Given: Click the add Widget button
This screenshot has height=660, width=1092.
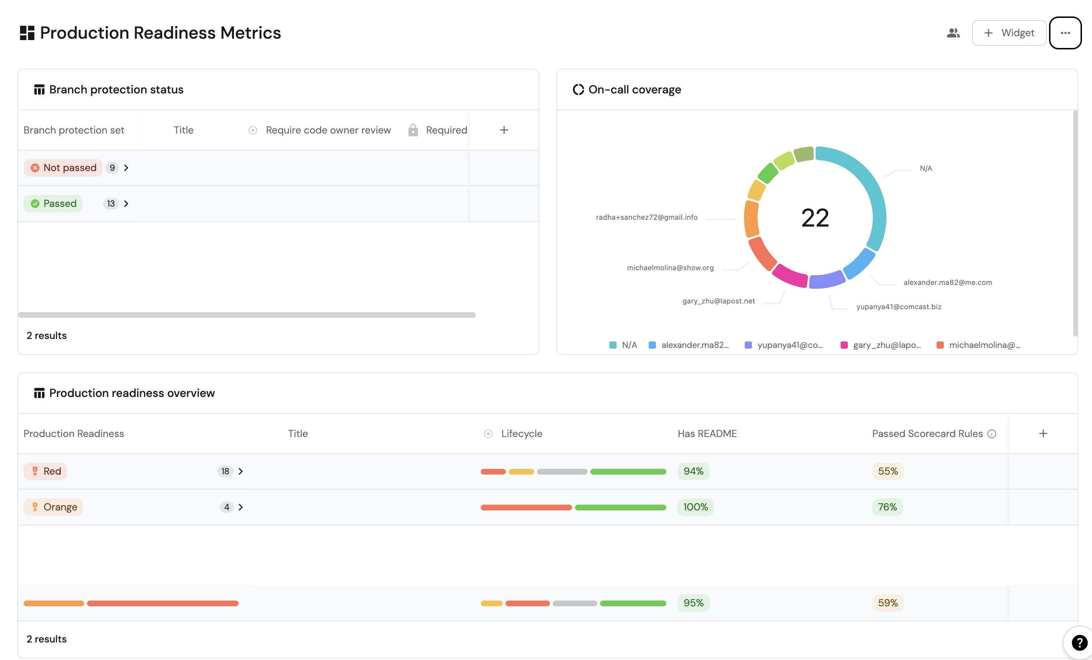Looking at the screenshot, I should click(x=1009, y=33).
